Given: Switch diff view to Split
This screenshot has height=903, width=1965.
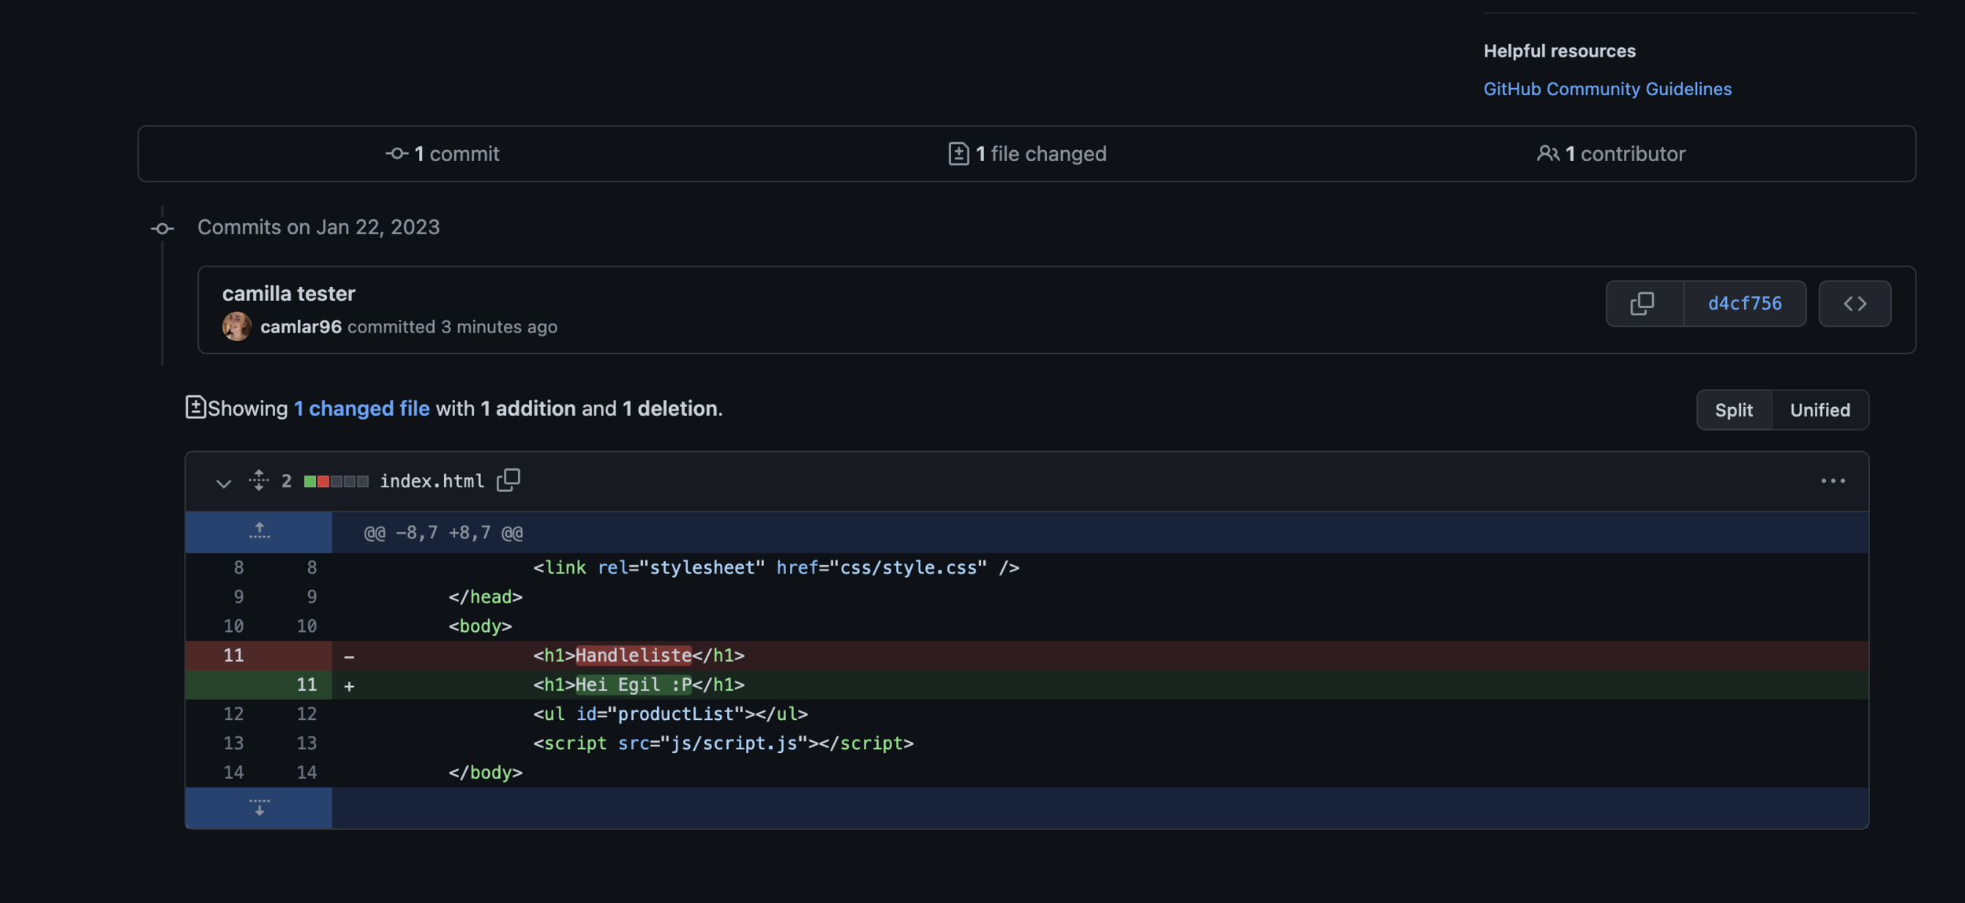Looking at the screenshot, I should pyautogui.click(x=1733, y=409).
